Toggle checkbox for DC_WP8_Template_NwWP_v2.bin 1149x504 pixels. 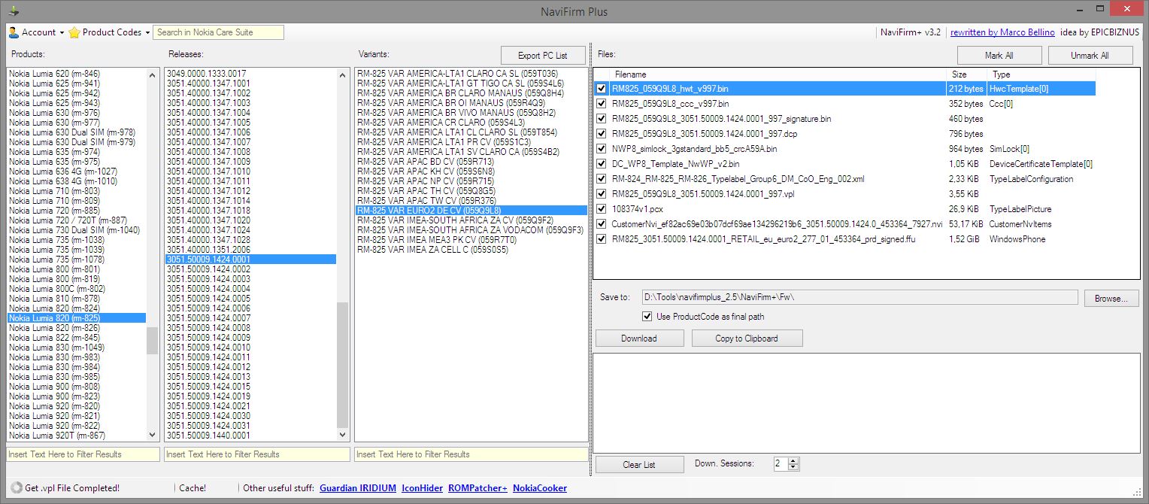click(602, 164)
